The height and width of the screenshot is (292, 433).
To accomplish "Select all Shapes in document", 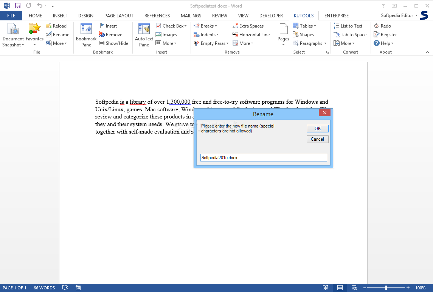I will coord(303,35).
